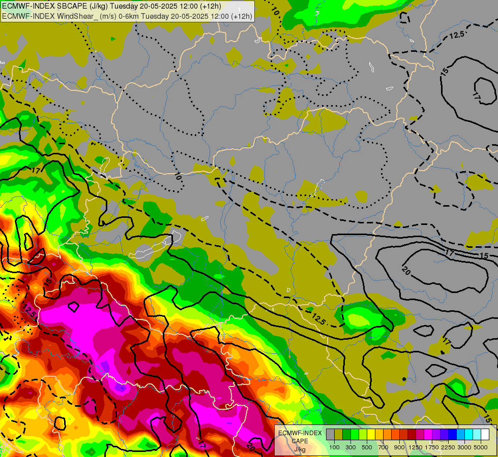Select the 900 legend value
Screen dimensions: 498x457
tap(399, 447)
